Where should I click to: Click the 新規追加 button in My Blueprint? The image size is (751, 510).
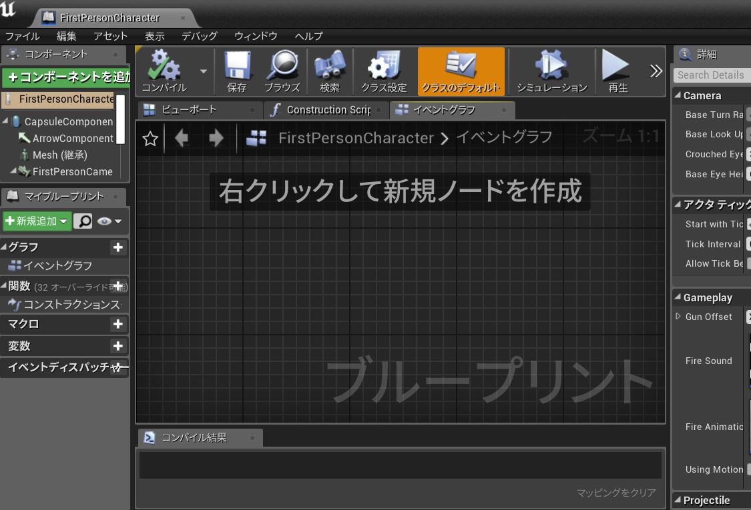37,221
